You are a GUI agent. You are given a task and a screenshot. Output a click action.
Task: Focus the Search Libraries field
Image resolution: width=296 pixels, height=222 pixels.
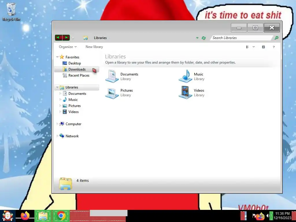point(242,38)
